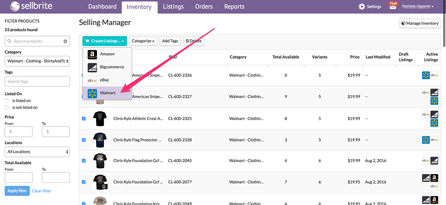The height and width of the screenshot is (205, 446).
Task: Click the Apply filter button
Action: 17,191
